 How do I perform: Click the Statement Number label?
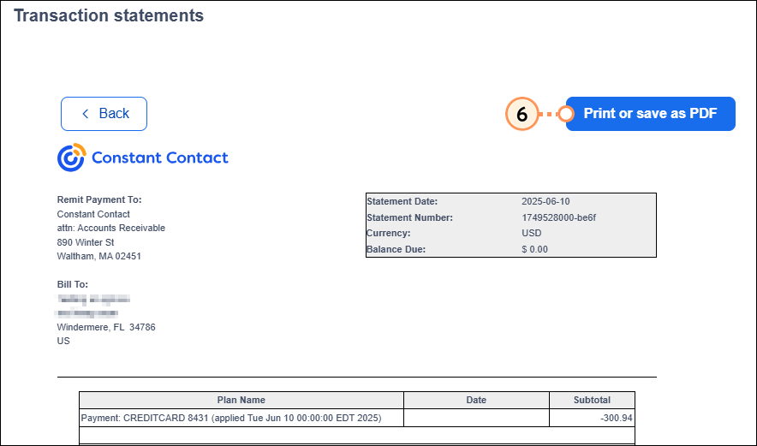(410, 217)
